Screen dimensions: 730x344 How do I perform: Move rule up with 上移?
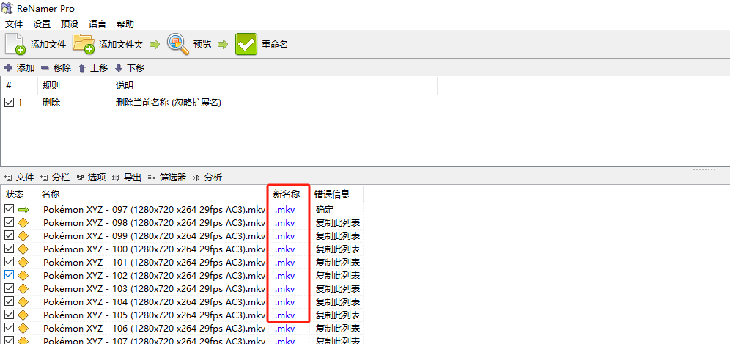click(92, 68)
